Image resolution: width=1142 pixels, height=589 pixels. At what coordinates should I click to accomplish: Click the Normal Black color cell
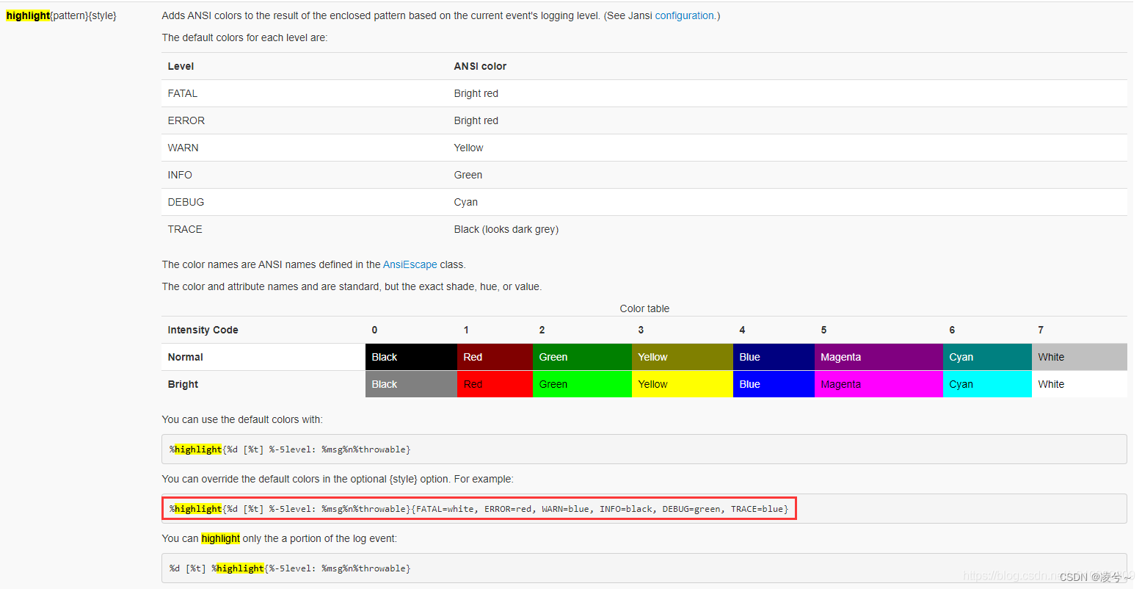coord(411,357)
